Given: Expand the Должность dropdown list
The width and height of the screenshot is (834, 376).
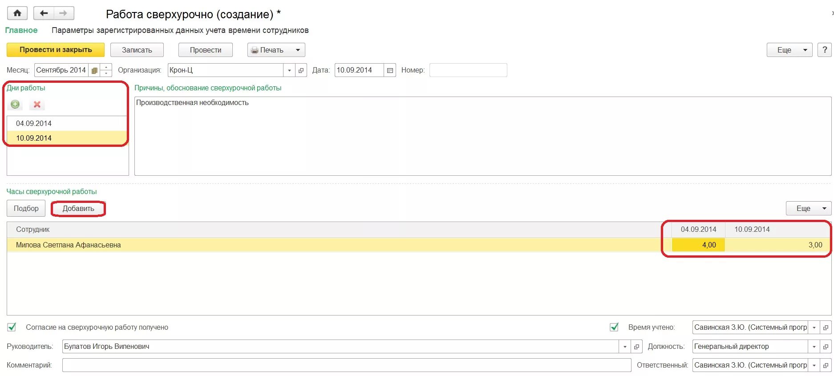Looking at the screenshot, I should [x=814, y=347].
